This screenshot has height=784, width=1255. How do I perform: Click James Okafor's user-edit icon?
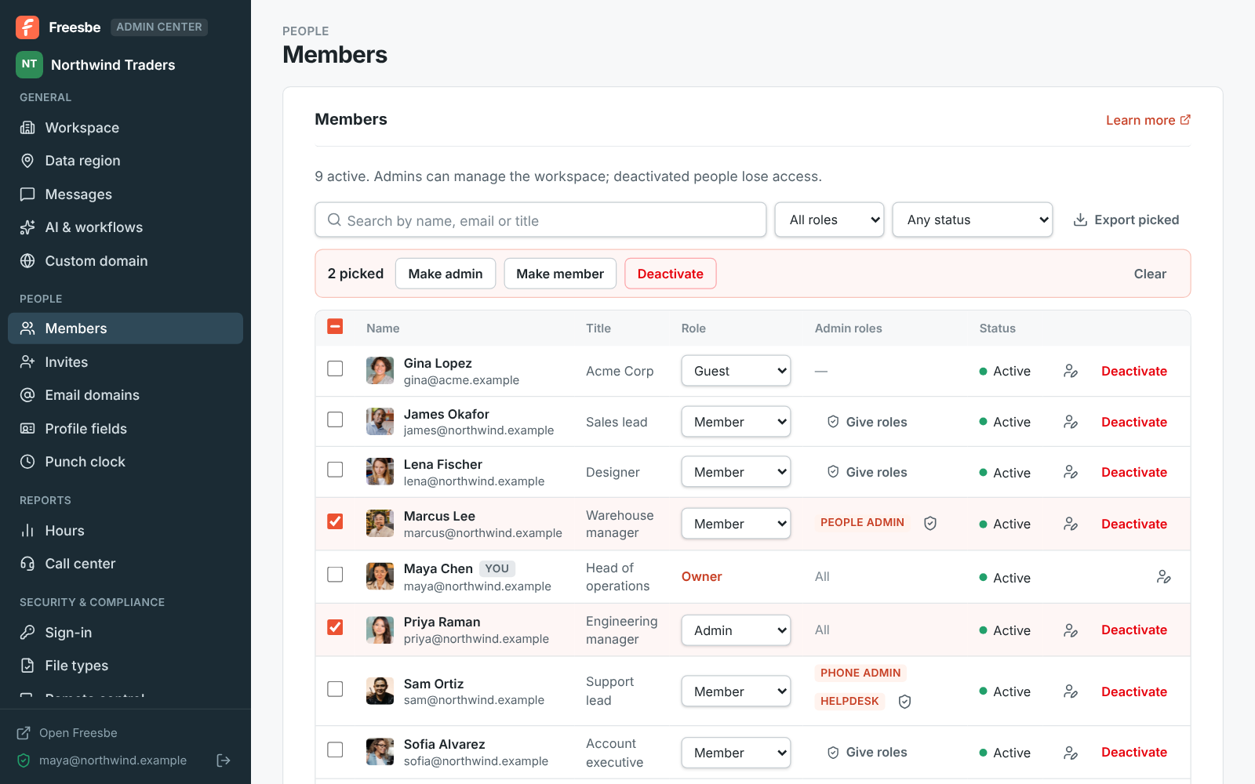tap(1071, 422)
